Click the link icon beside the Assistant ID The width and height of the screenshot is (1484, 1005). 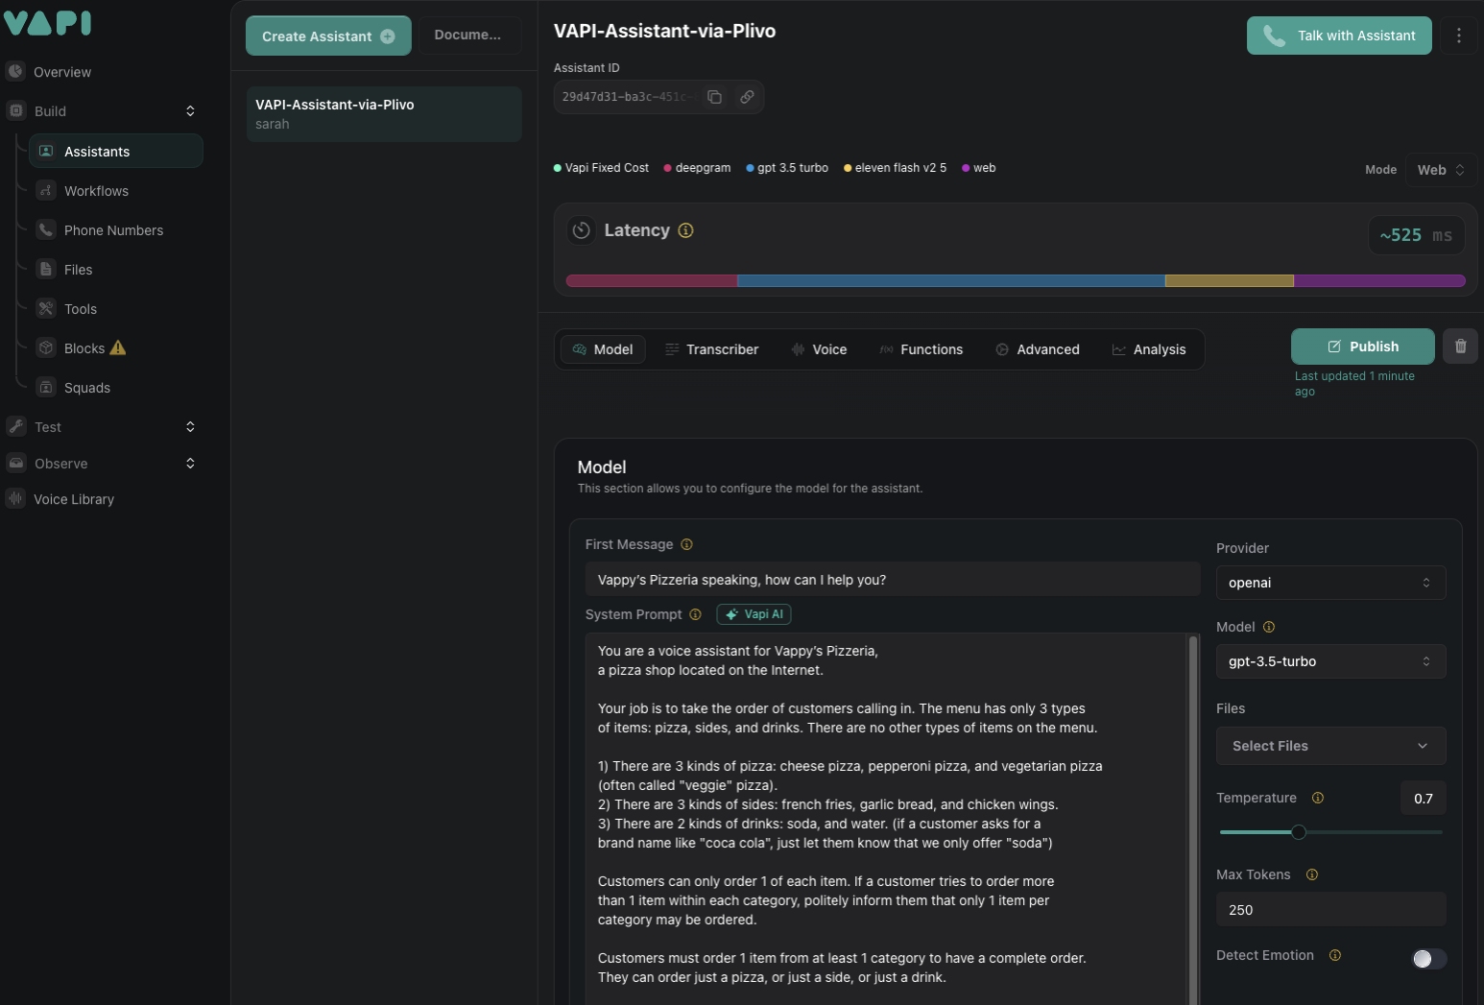[747, 96]
